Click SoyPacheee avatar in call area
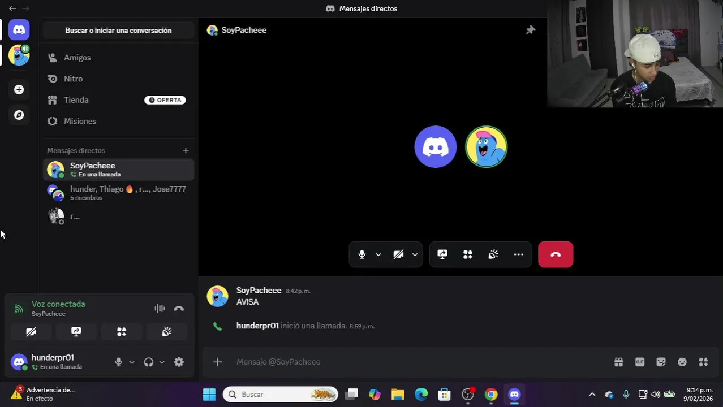The height and width of the screenshot is (407, 723). click(x=487, y=147)
